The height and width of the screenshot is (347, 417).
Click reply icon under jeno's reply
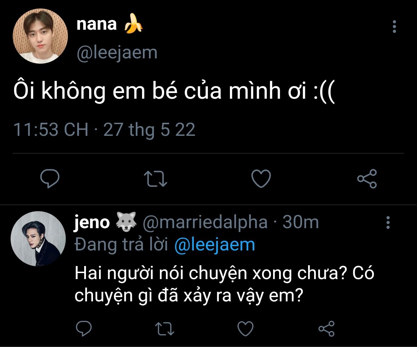(x=84, y=329)
